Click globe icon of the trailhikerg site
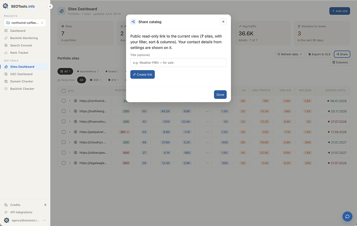The image size is (357, 226). (x=76, y=111)
